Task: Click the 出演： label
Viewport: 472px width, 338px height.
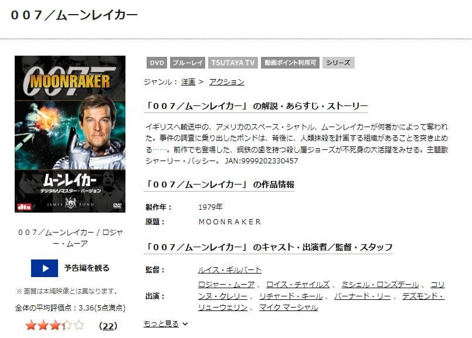Action: pyautogui.click(x=155, y=296)
